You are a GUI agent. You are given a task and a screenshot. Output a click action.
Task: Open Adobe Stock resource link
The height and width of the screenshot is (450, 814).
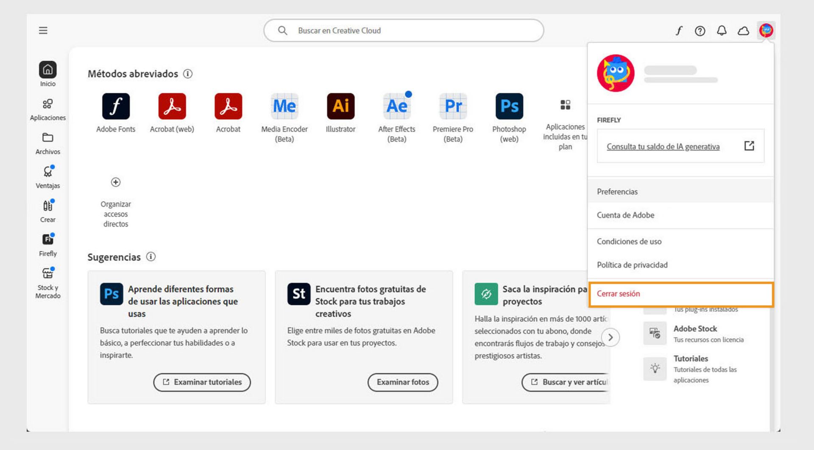point(695,329)
